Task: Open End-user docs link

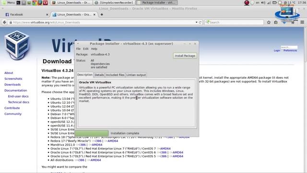Action: [18, 96]
